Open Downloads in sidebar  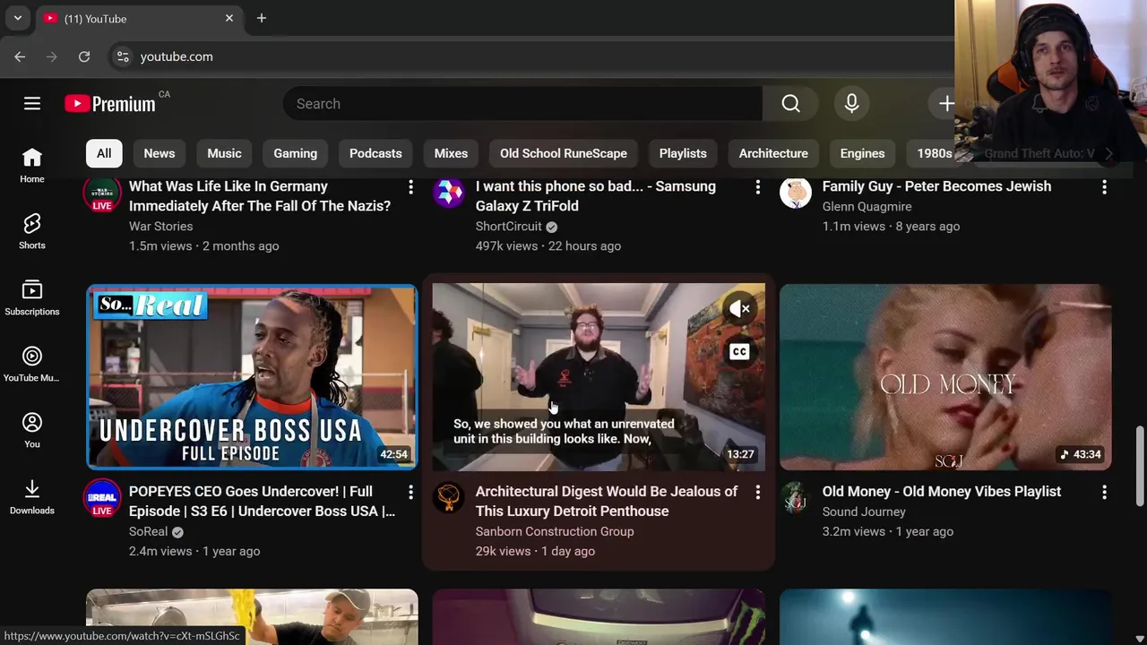32,497
